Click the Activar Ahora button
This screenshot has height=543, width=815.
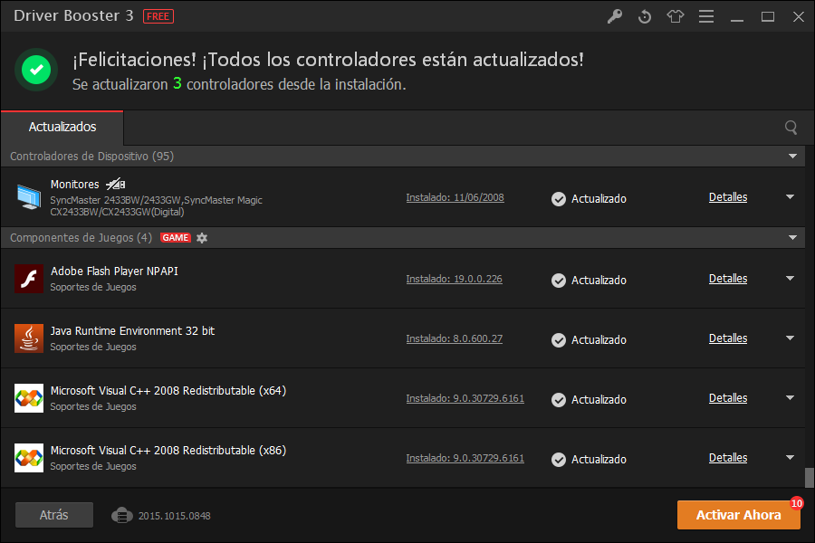point(738,515)
